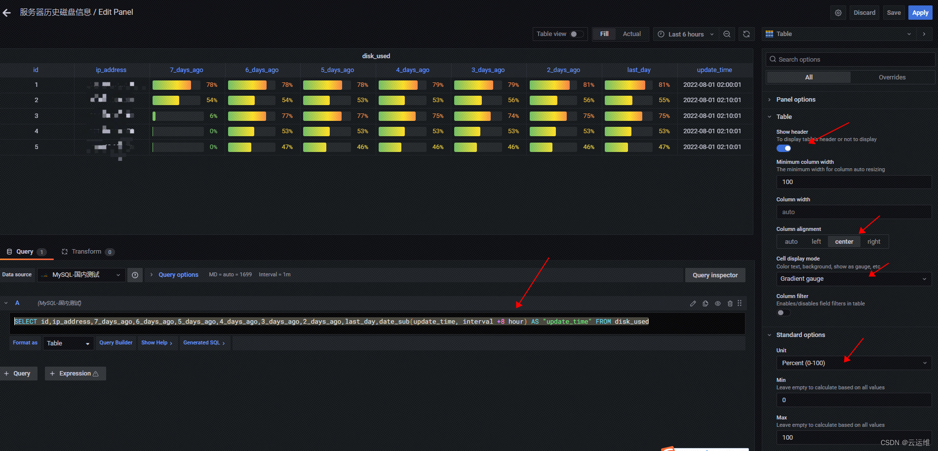Click the Discard button
Viewport: 938px width, 451px height.
click(864, 13)
